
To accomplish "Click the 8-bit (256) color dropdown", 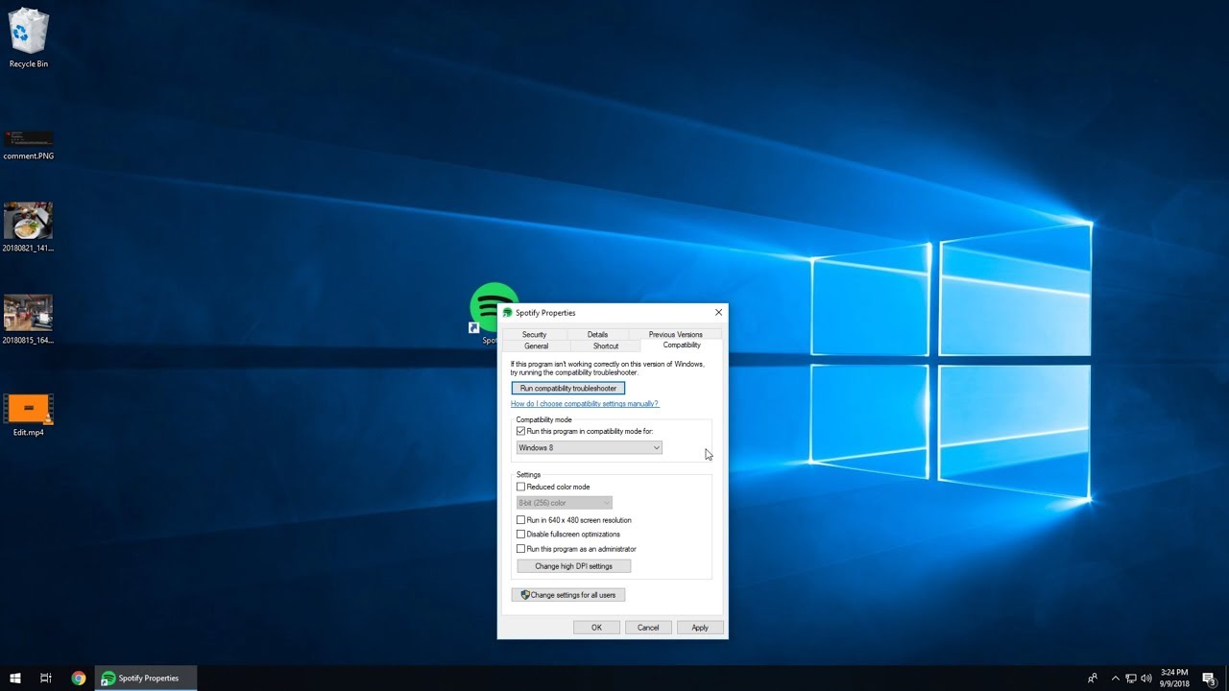I will (565, 503).
